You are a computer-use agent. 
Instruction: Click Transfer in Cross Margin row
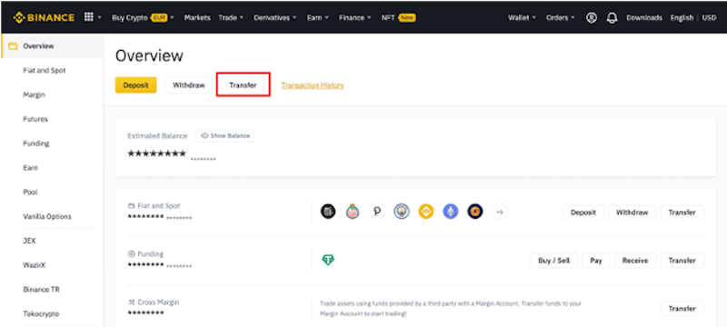coord(682,309)
